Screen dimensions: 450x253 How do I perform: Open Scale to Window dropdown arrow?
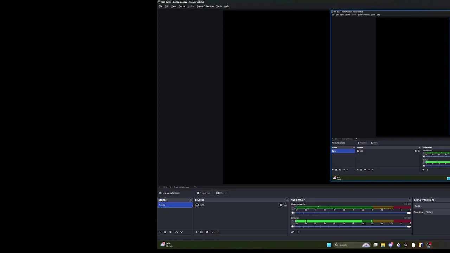(195, 187)
